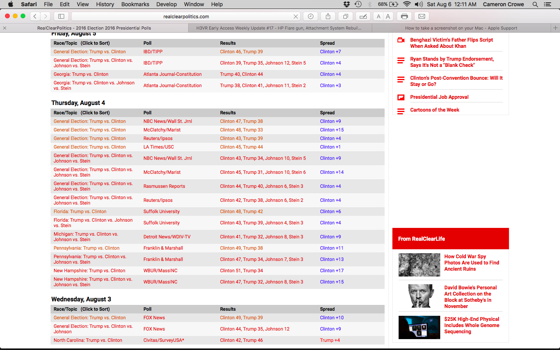Open the Rasmussen Reports poll link
The image size is (560, 350).
tap(164, 186)
